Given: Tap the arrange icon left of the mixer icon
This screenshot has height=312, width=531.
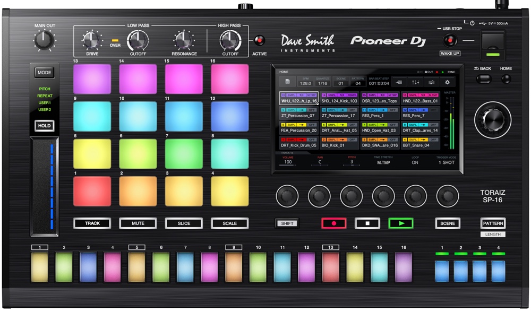Looking at the screenshot, I should tap(399, 82).
